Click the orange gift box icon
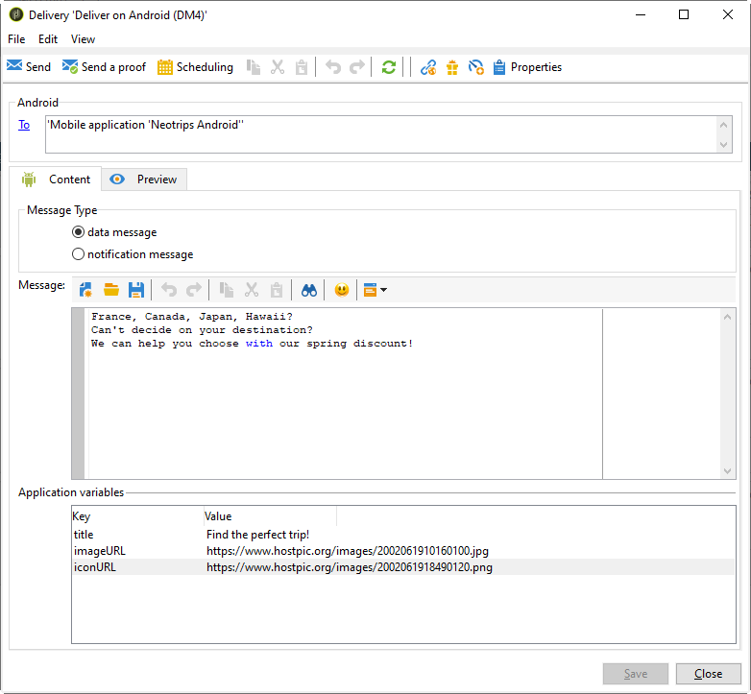The height and width of the screenshot is (694, 751). point(451,67)
